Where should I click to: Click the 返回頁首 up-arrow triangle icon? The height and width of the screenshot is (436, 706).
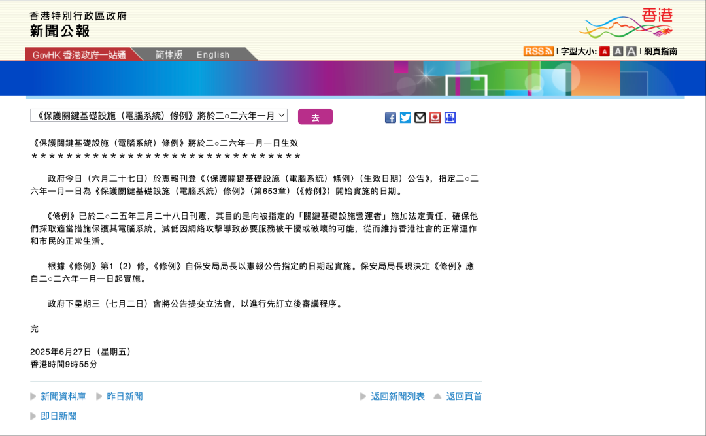point(437,396)
